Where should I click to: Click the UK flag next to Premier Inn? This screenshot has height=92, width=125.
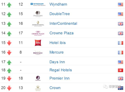coord(120,78)
